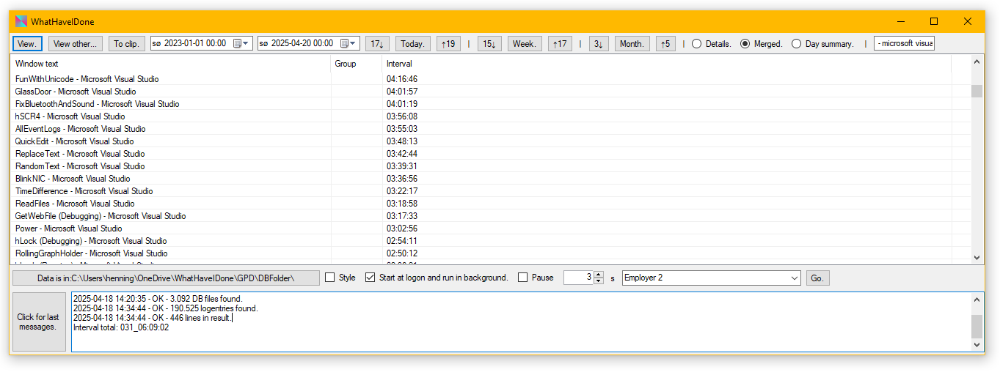Screen dimensions: 1000x375
Task: Select the Day summary. radio button
Action: pos(822,44)
